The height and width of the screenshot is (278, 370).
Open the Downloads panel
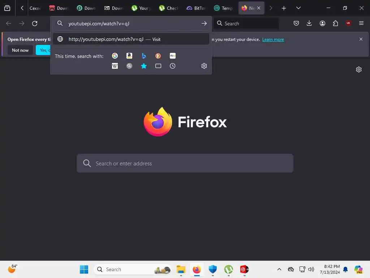click(x=309, y=23)
